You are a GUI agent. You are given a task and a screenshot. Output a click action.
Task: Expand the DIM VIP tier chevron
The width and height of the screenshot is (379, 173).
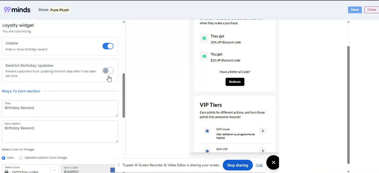click(263, 151)
